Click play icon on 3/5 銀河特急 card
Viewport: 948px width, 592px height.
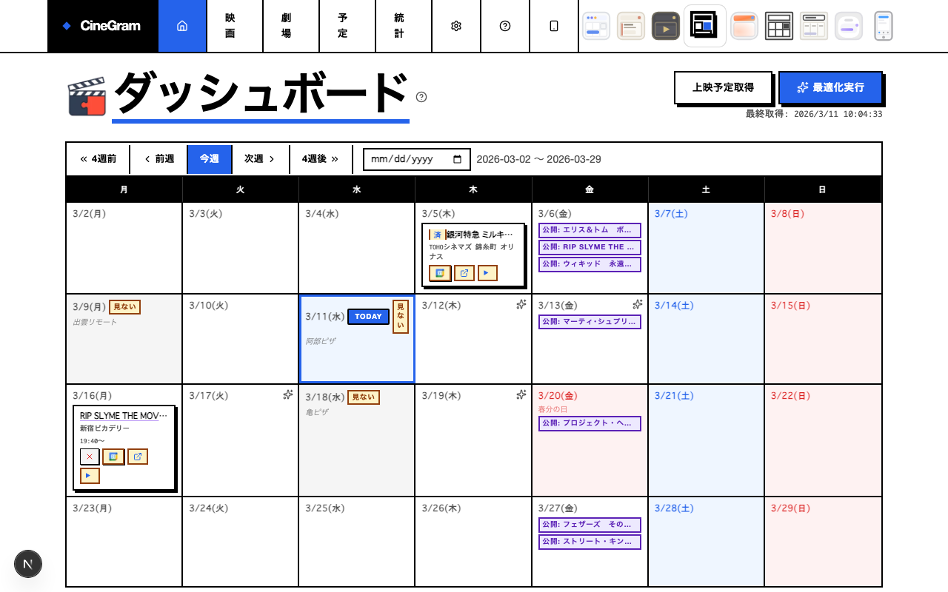487,273
